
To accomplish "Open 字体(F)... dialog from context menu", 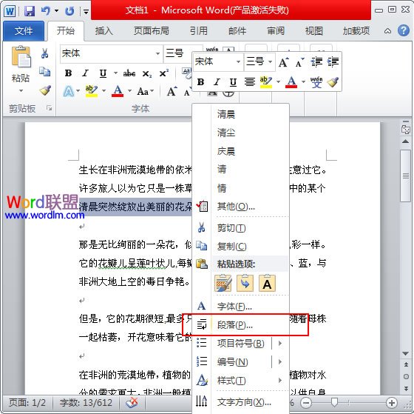I will click(x=234, y=307).
